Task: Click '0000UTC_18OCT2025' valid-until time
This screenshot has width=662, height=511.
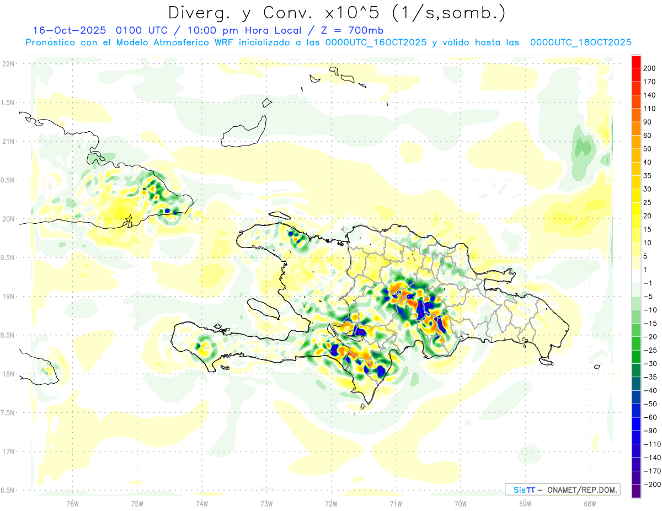Action: point(580,42)
